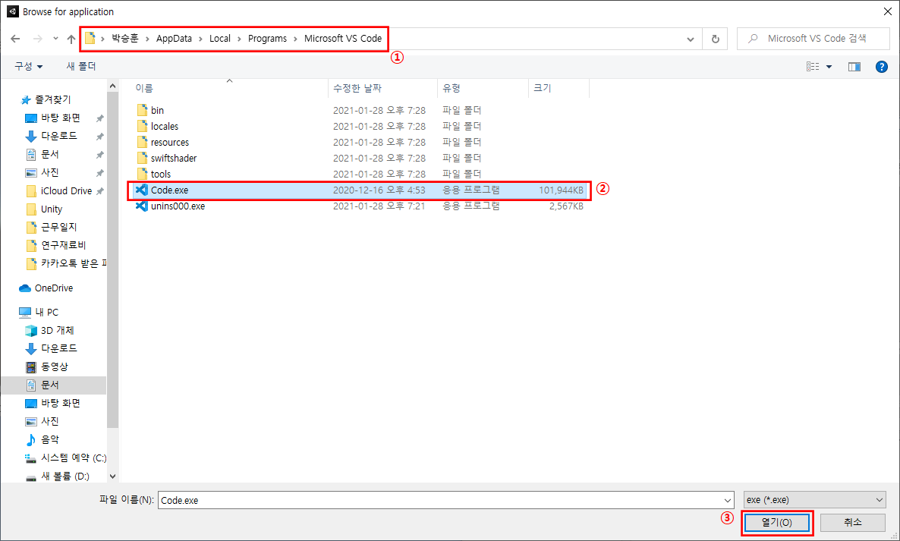
Task: Open 음악 under 내 PC
Action: [49, 439]
